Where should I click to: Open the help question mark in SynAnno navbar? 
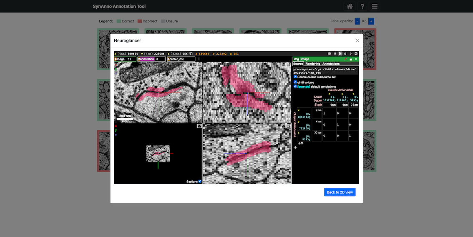362,6
